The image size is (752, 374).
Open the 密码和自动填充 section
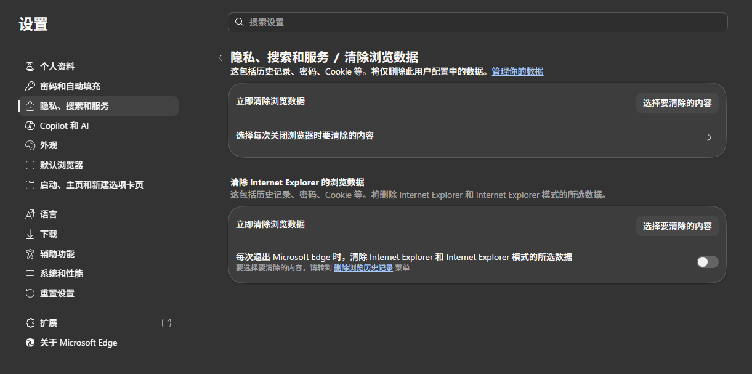coord(99,86)
